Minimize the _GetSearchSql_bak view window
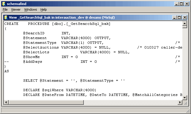The height and width of the screenshot is (114, 191). point(174,17)
